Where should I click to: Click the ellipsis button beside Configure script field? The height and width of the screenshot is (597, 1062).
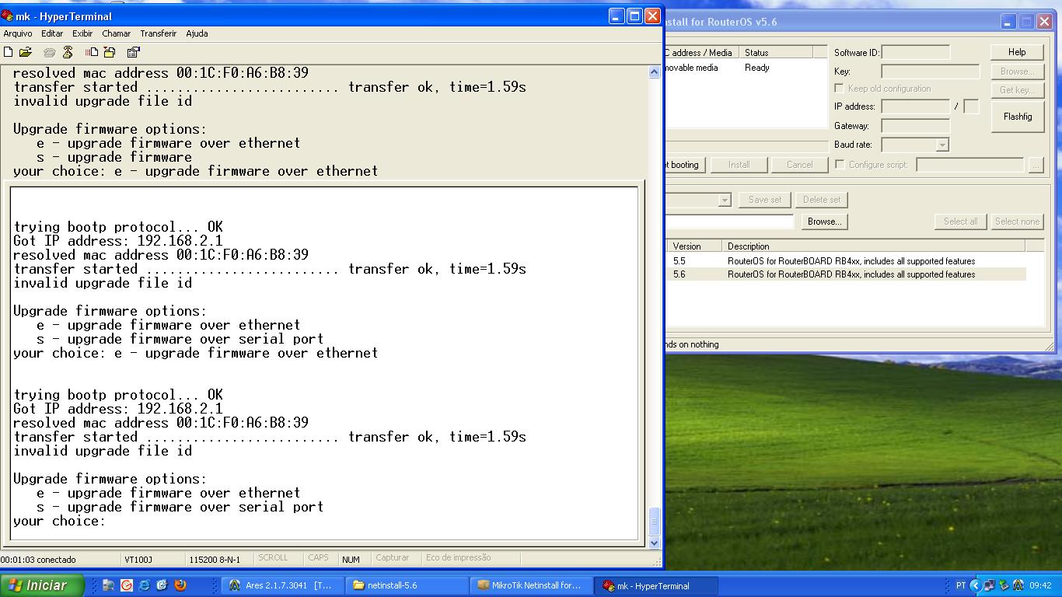click(x=1035, y=165)
